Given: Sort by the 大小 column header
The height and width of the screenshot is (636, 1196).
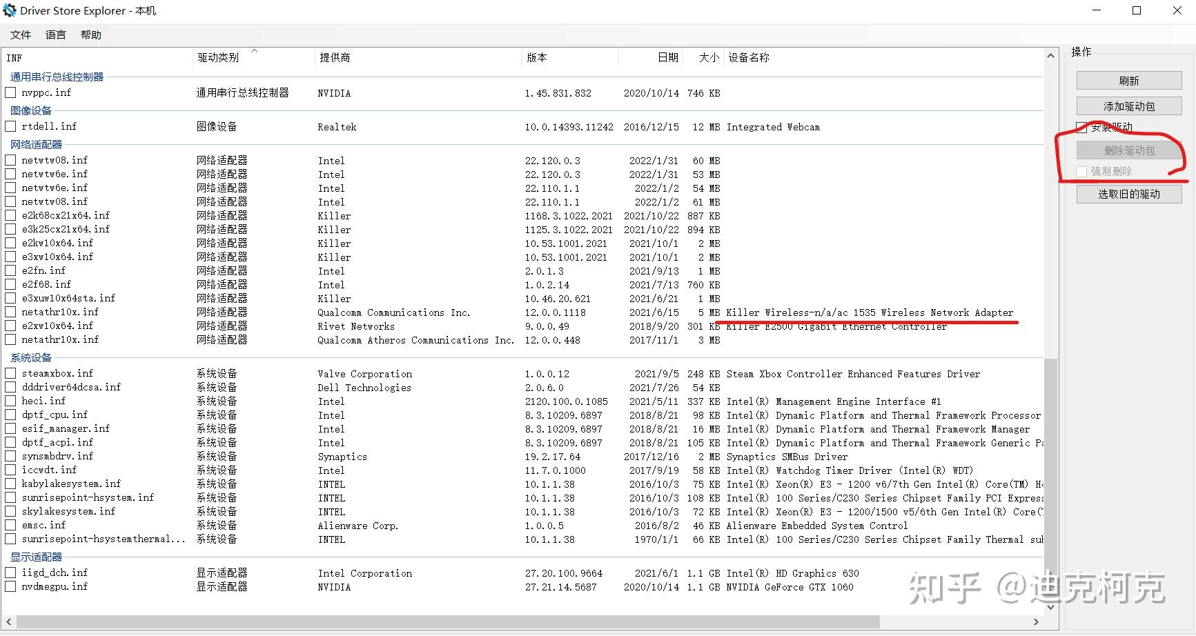Looking at the screenshot, I should (x=703, y=58).
